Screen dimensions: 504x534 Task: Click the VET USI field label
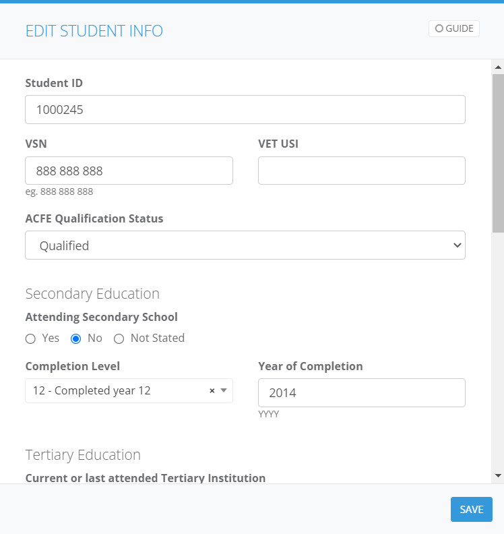click(x=278, y=144)
